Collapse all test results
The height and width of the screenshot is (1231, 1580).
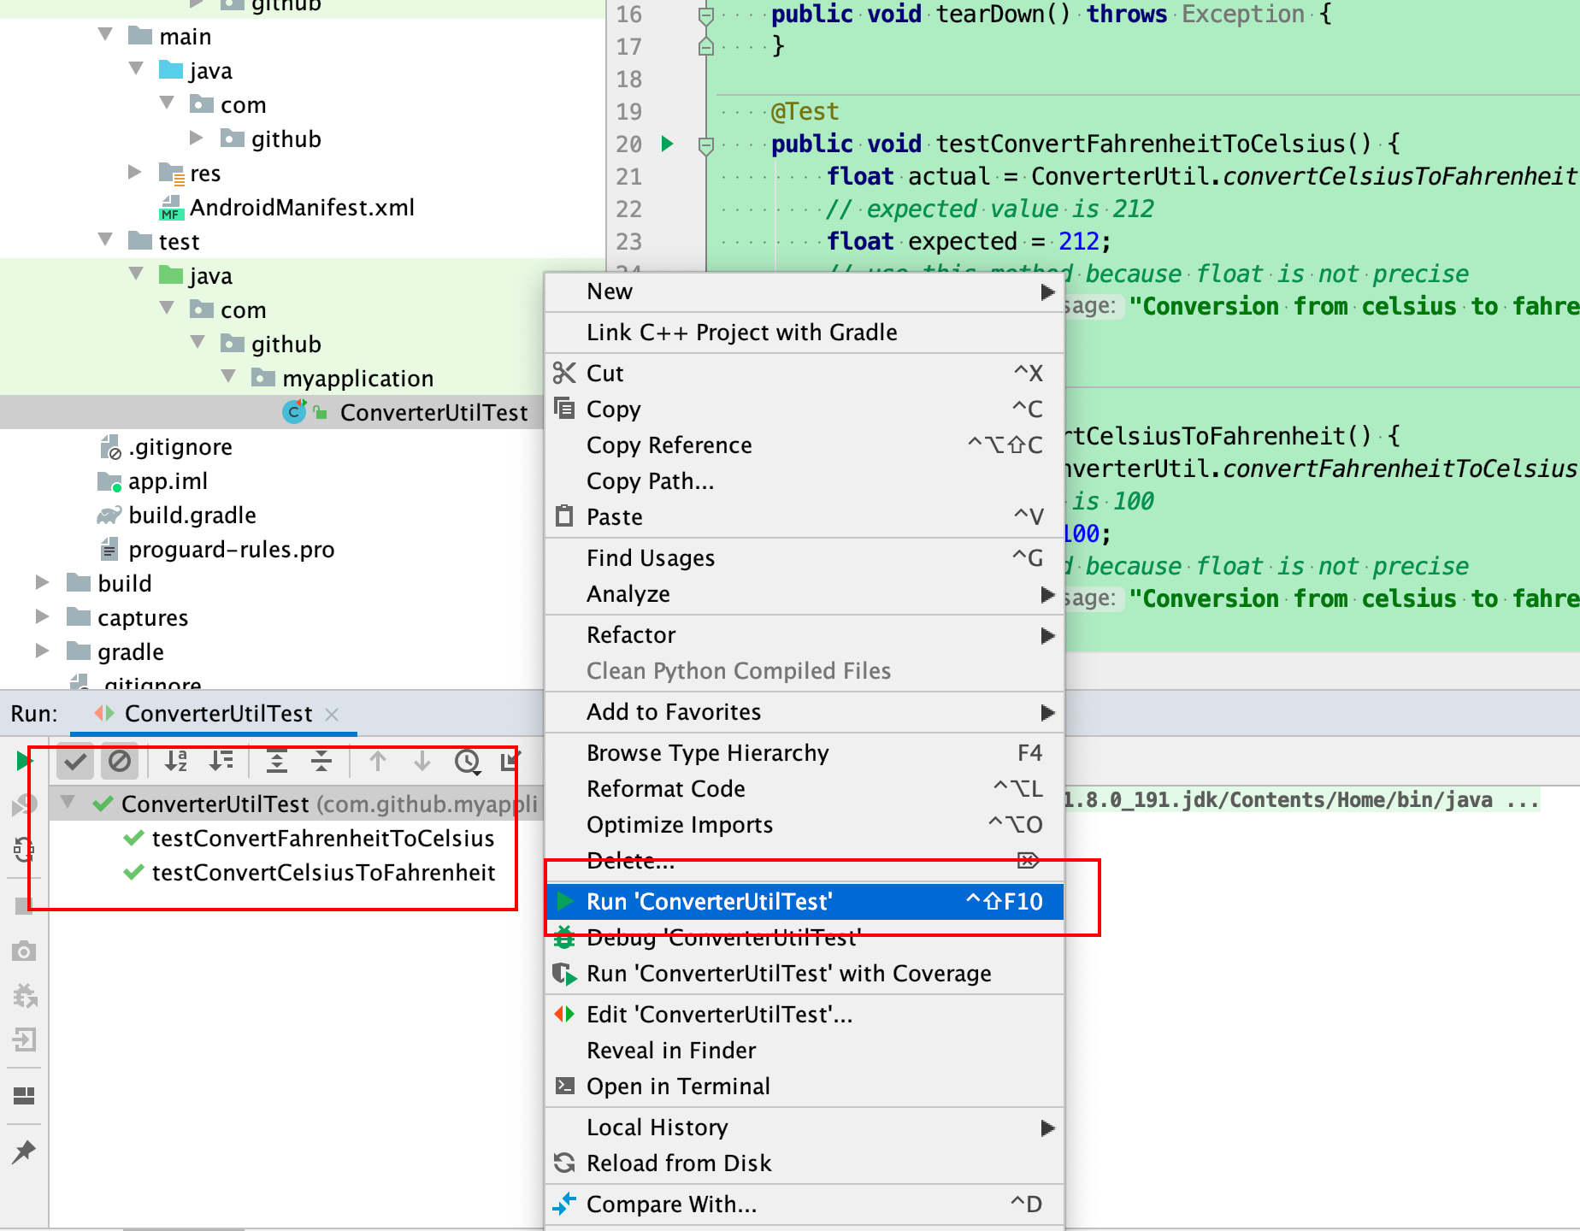[x=321, y=760]
